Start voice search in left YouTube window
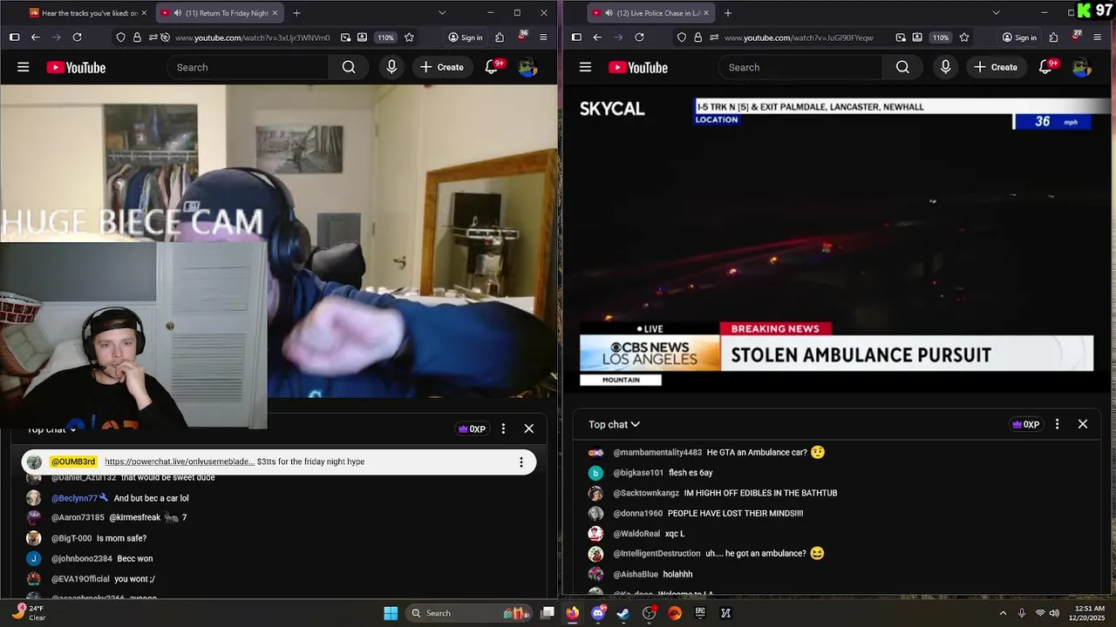Screen dimensions: 1116x627 tap(391, 67)
